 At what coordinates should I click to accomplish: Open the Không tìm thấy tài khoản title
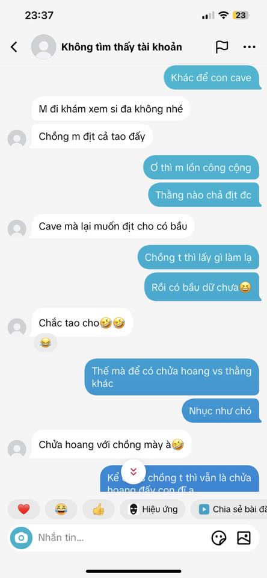(x=121, y=47)
